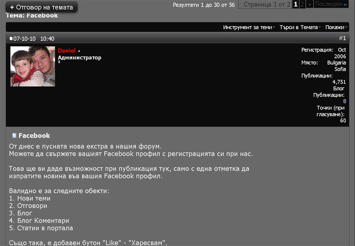Click 'Регистрация: Oct 2006' info
Viewport: 355px width, 246px height.
pyautogui.click(x=323, y=53)
